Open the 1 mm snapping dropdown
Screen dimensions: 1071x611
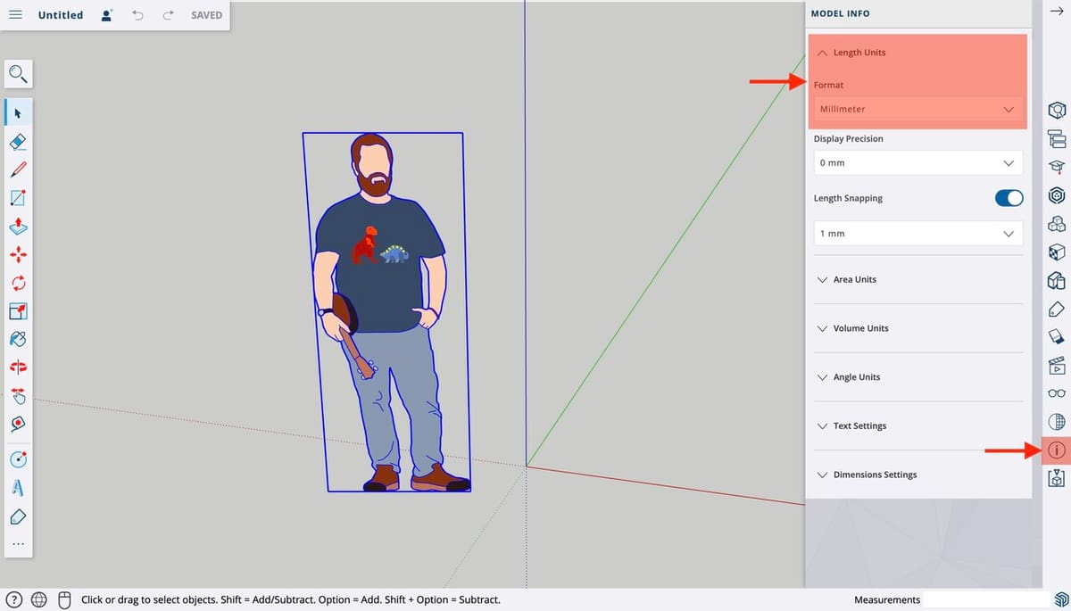click(x=917, y=234)
